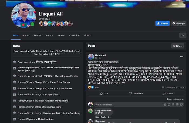This screenshot has width=189, height=123.
Task: Click the GIF icon in comment box
Action: point(177,105)
